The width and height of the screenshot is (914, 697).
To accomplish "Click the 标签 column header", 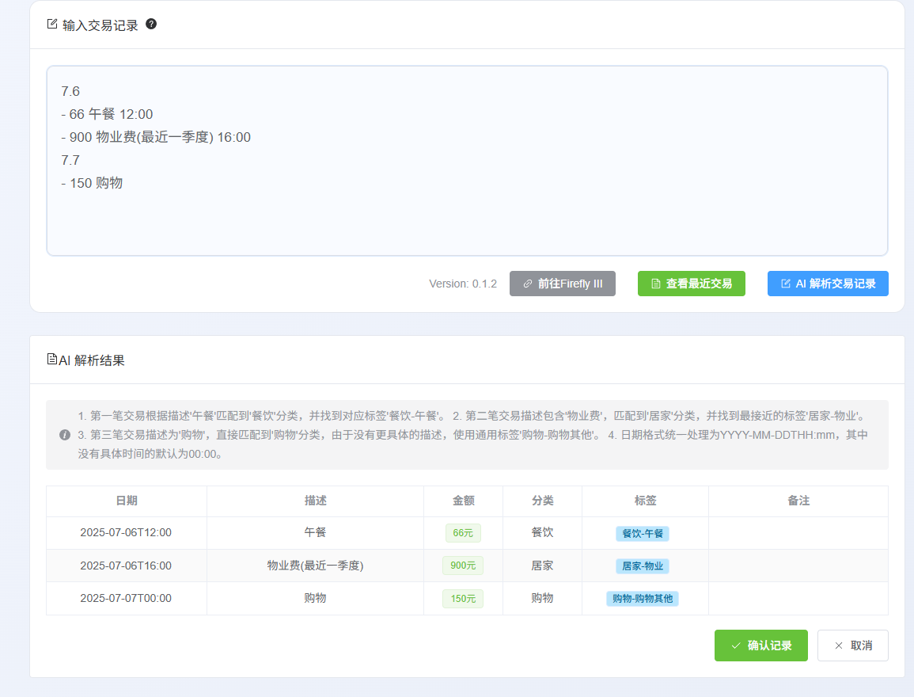I will click(645, 501).
